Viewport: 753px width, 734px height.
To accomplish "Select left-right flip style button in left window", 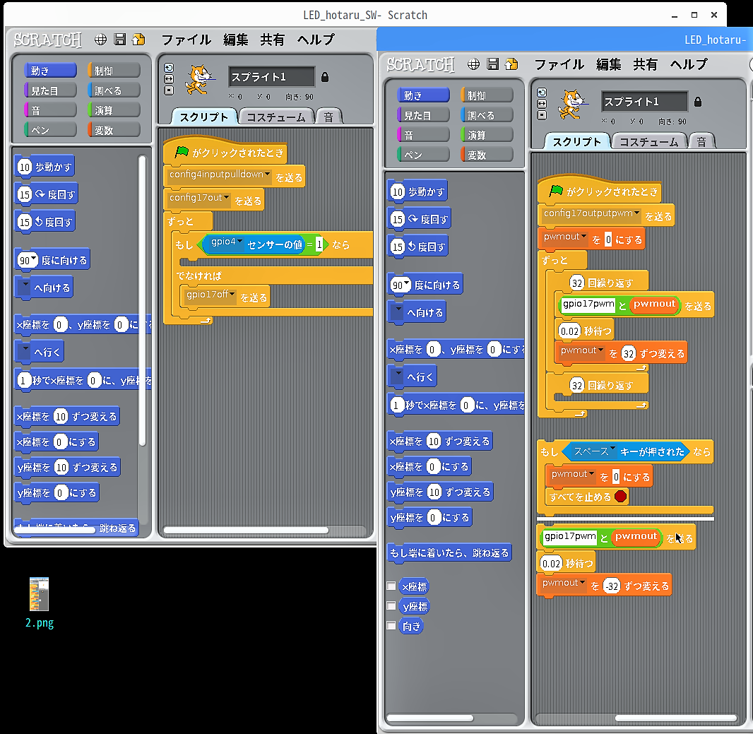I will pos(169,79).
